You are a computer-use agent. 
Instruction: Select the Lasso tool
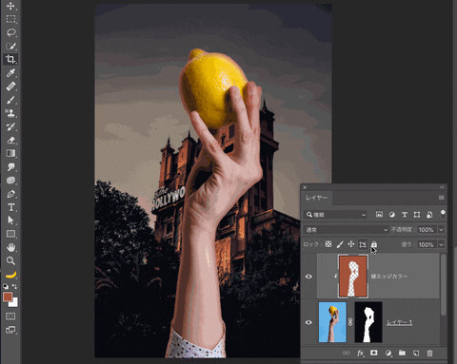pos(10,32)
